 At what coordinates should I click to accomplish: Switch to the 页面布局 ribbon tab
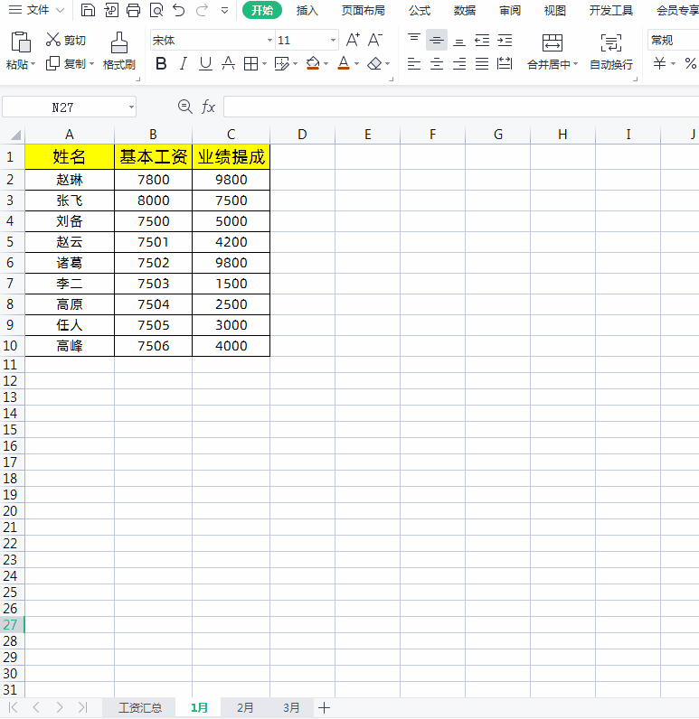[x=363, y=10]
